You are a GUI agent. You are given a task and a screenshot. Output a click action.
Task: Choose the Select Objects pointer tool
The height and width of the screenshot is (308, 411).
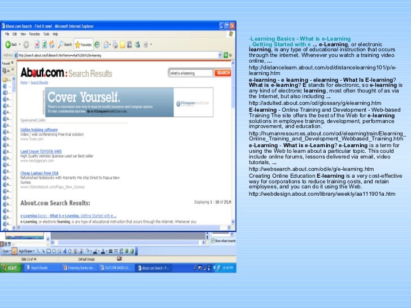click(x=15, y=251)
